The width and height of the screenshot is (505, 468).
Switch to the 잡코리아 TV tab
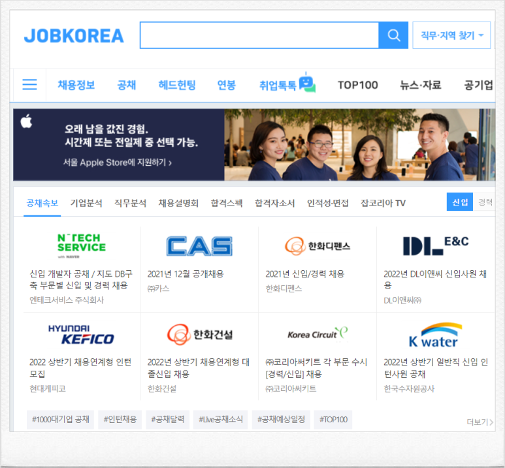(x=383, y=203)
